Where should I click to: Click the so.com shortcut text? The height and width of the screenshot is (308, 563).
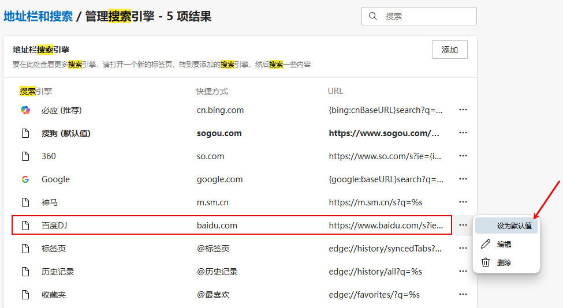pos(210,156)
